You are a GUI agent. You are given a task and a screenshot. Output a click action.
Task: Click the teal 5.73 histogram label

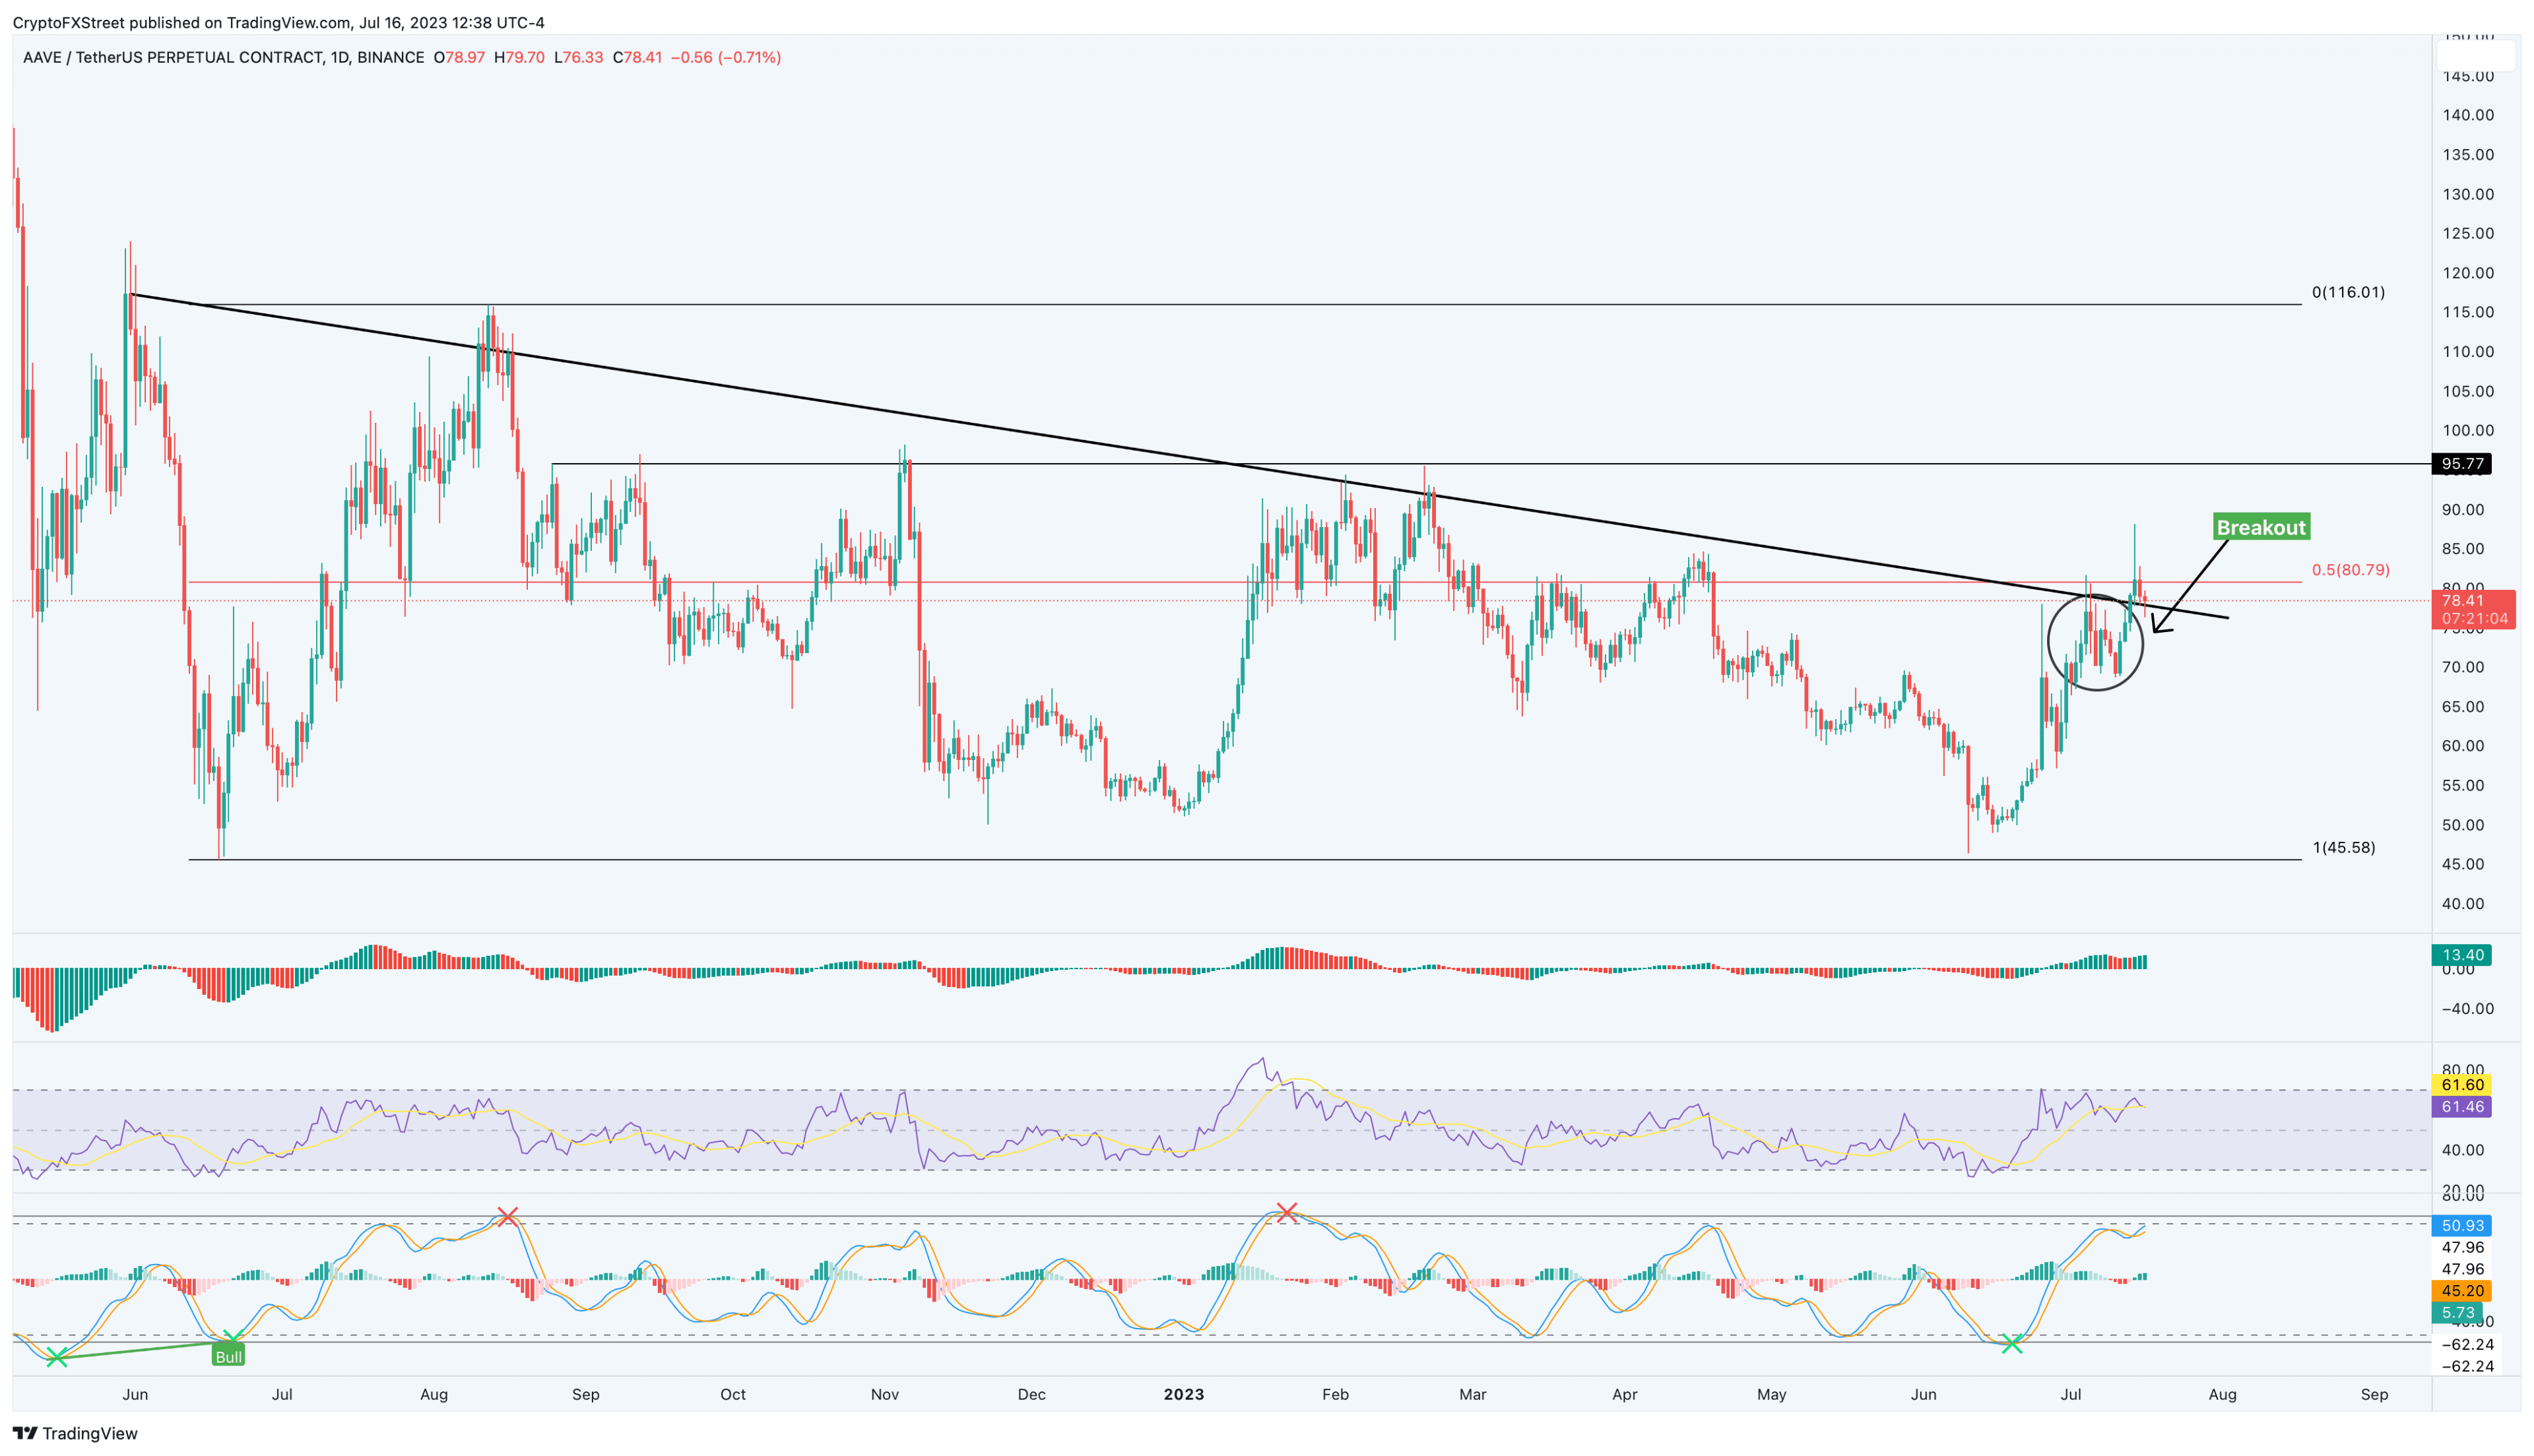2458,1312
